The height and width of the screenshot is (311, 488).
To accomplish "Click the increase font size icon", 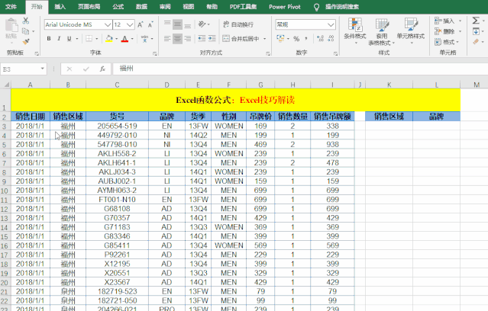I will click(x=138, y=24).
